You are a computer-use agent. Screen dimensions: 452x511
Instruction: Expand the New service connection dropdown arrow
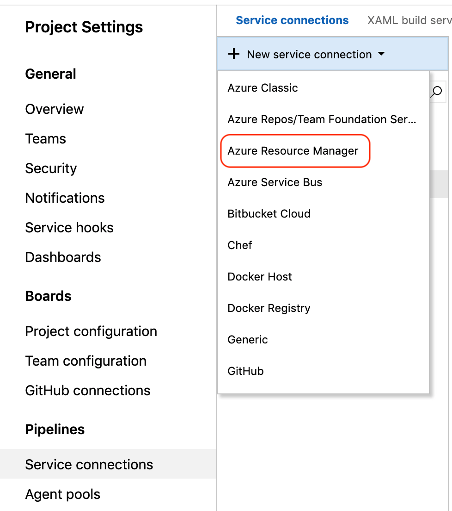381,54
